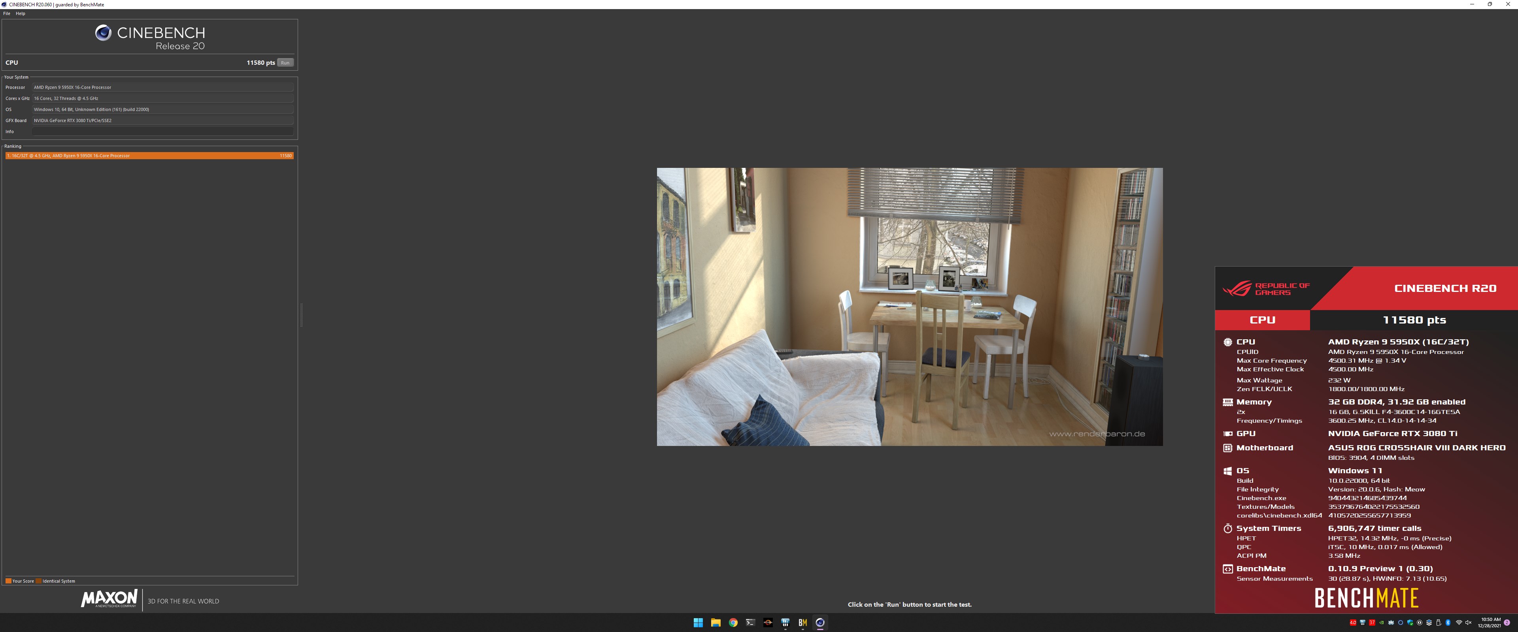1518x632 pixels.
Task: Click the Cores x GHz value field
Action: coord(162,98)
